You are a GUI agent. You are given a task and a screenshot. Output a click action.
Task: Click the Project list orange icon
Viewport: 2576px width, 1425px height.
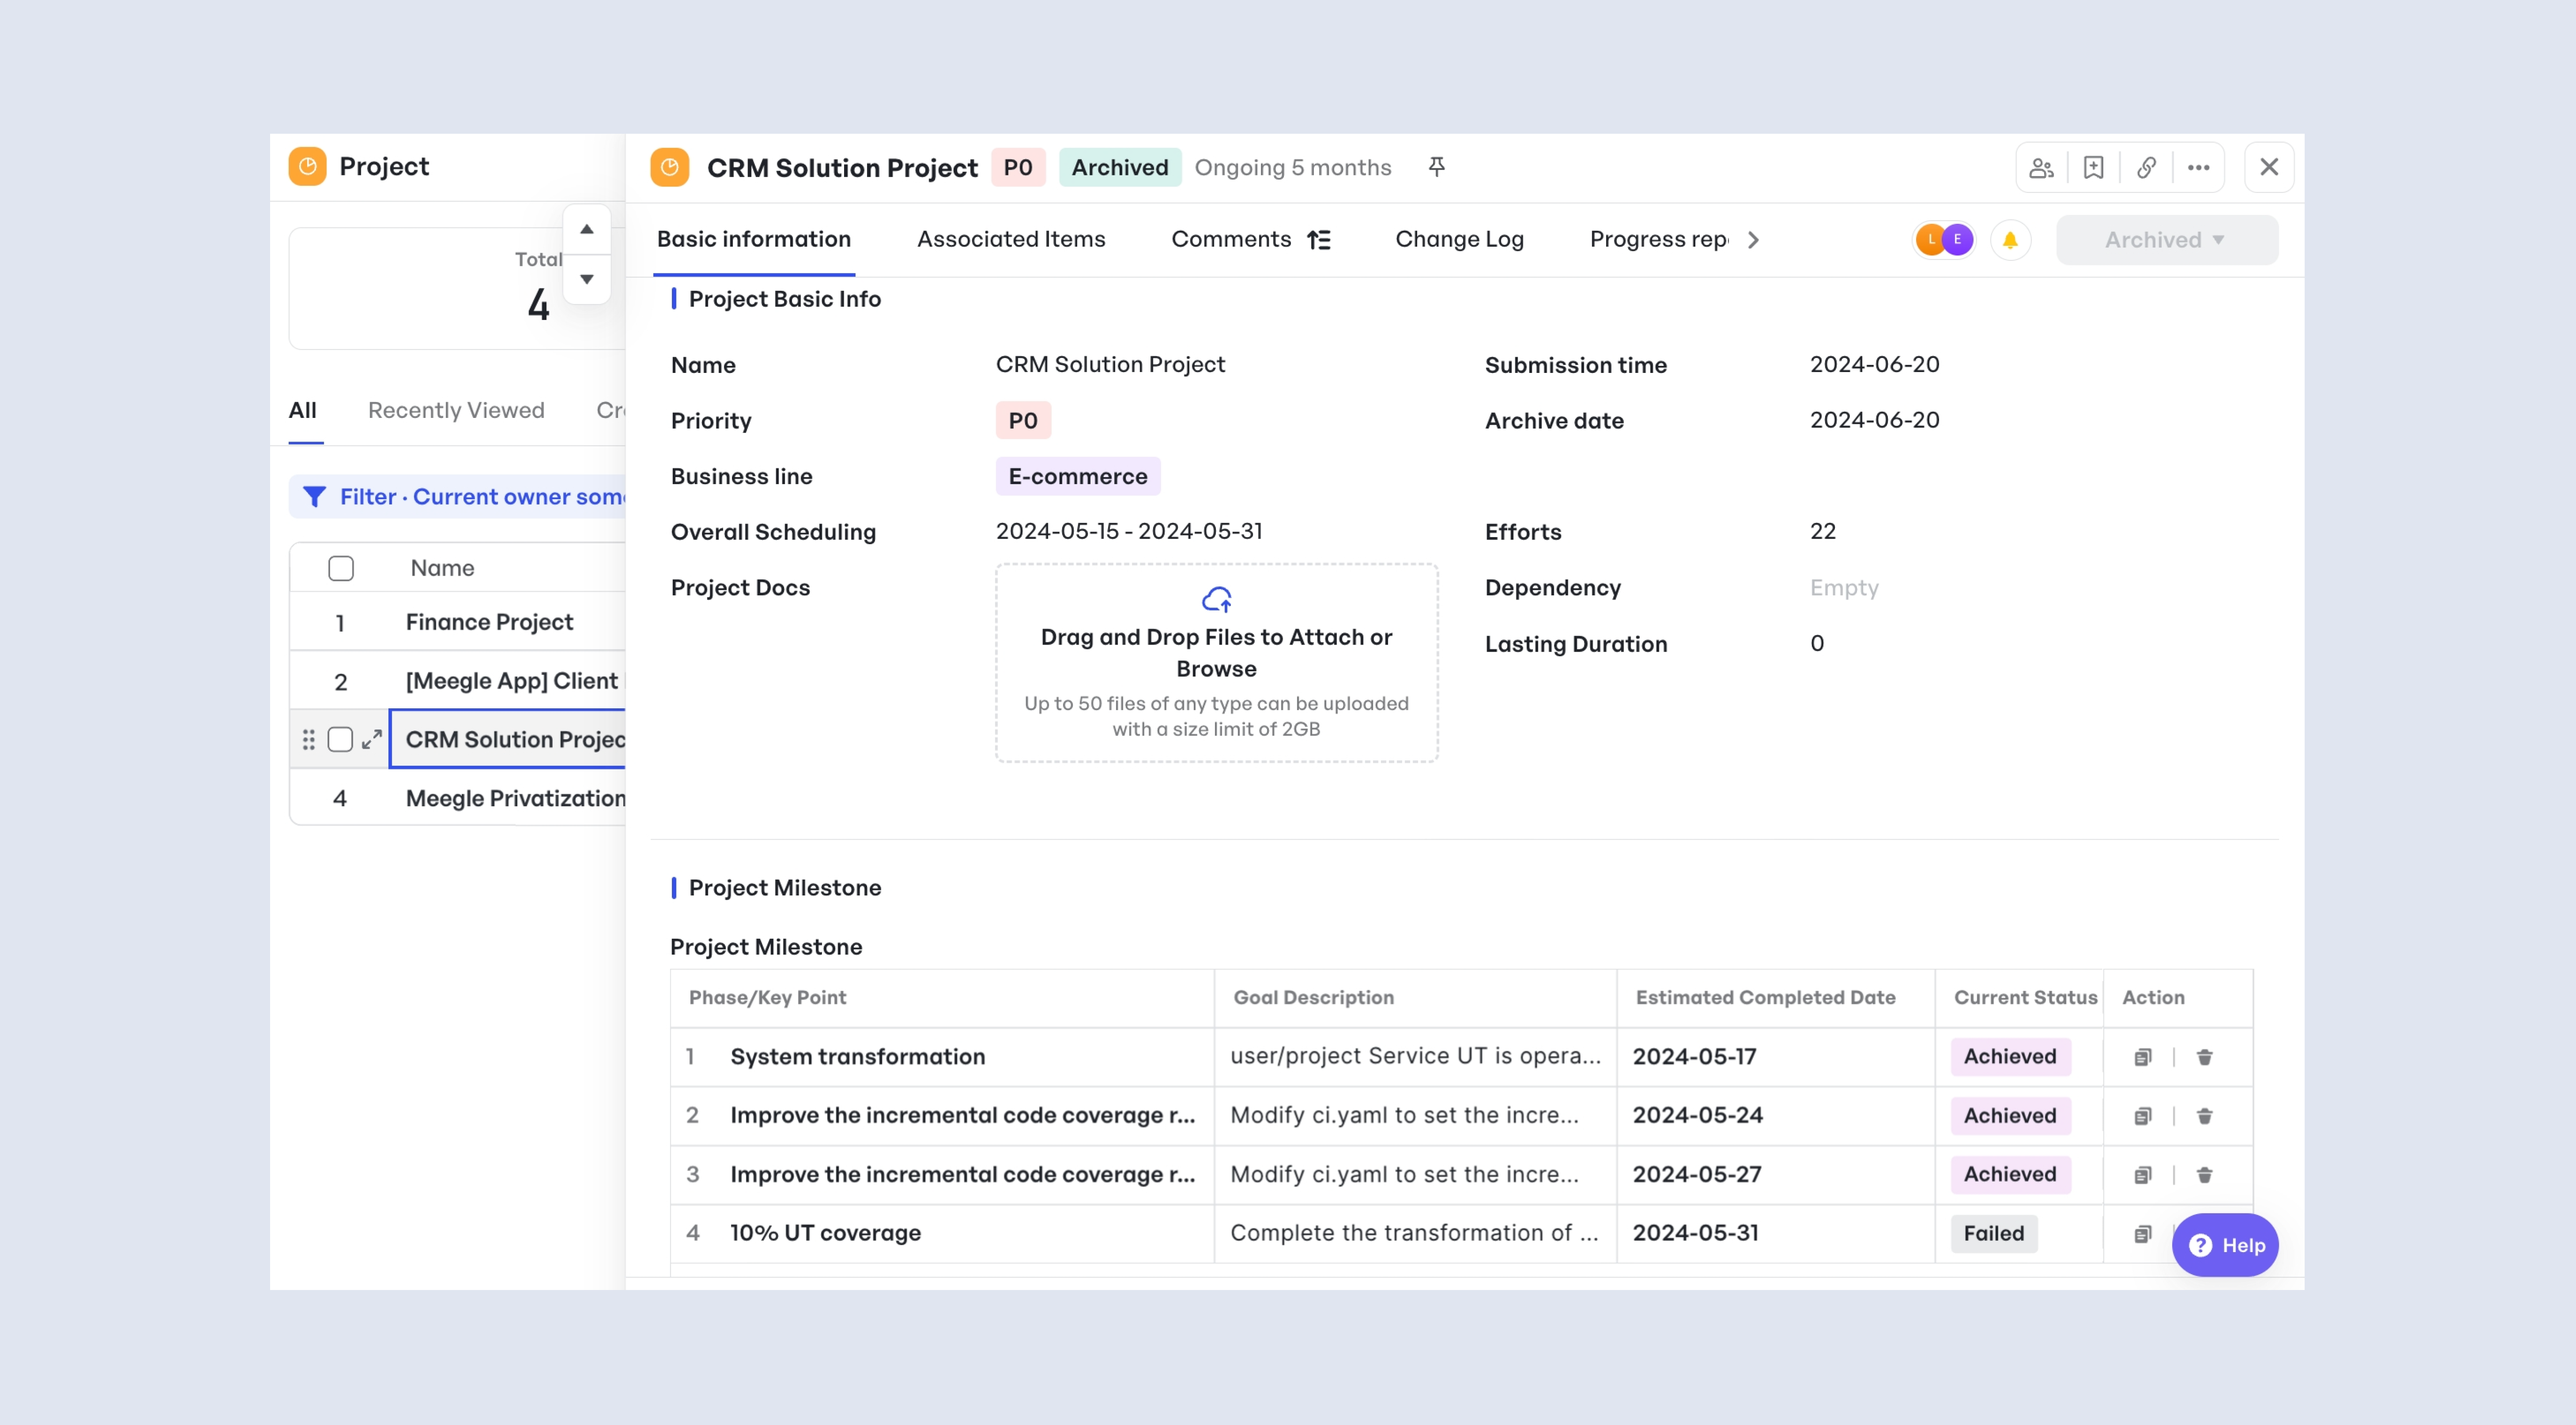coord(308,166)
